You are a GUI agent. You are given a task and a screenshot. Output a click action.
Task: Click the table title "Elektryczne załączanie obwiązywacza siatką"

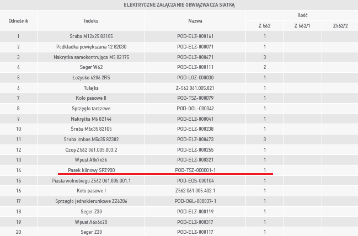pyautogui.click(x=179, y=5)
